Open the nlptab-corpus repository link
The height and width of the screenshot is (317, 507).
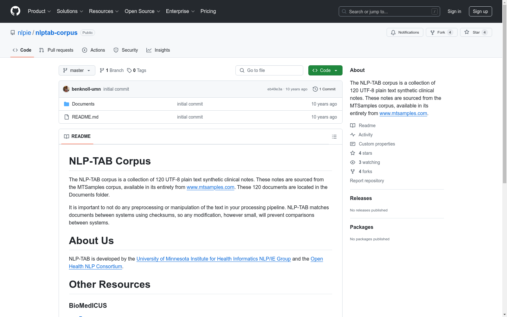tap(56, 33)
